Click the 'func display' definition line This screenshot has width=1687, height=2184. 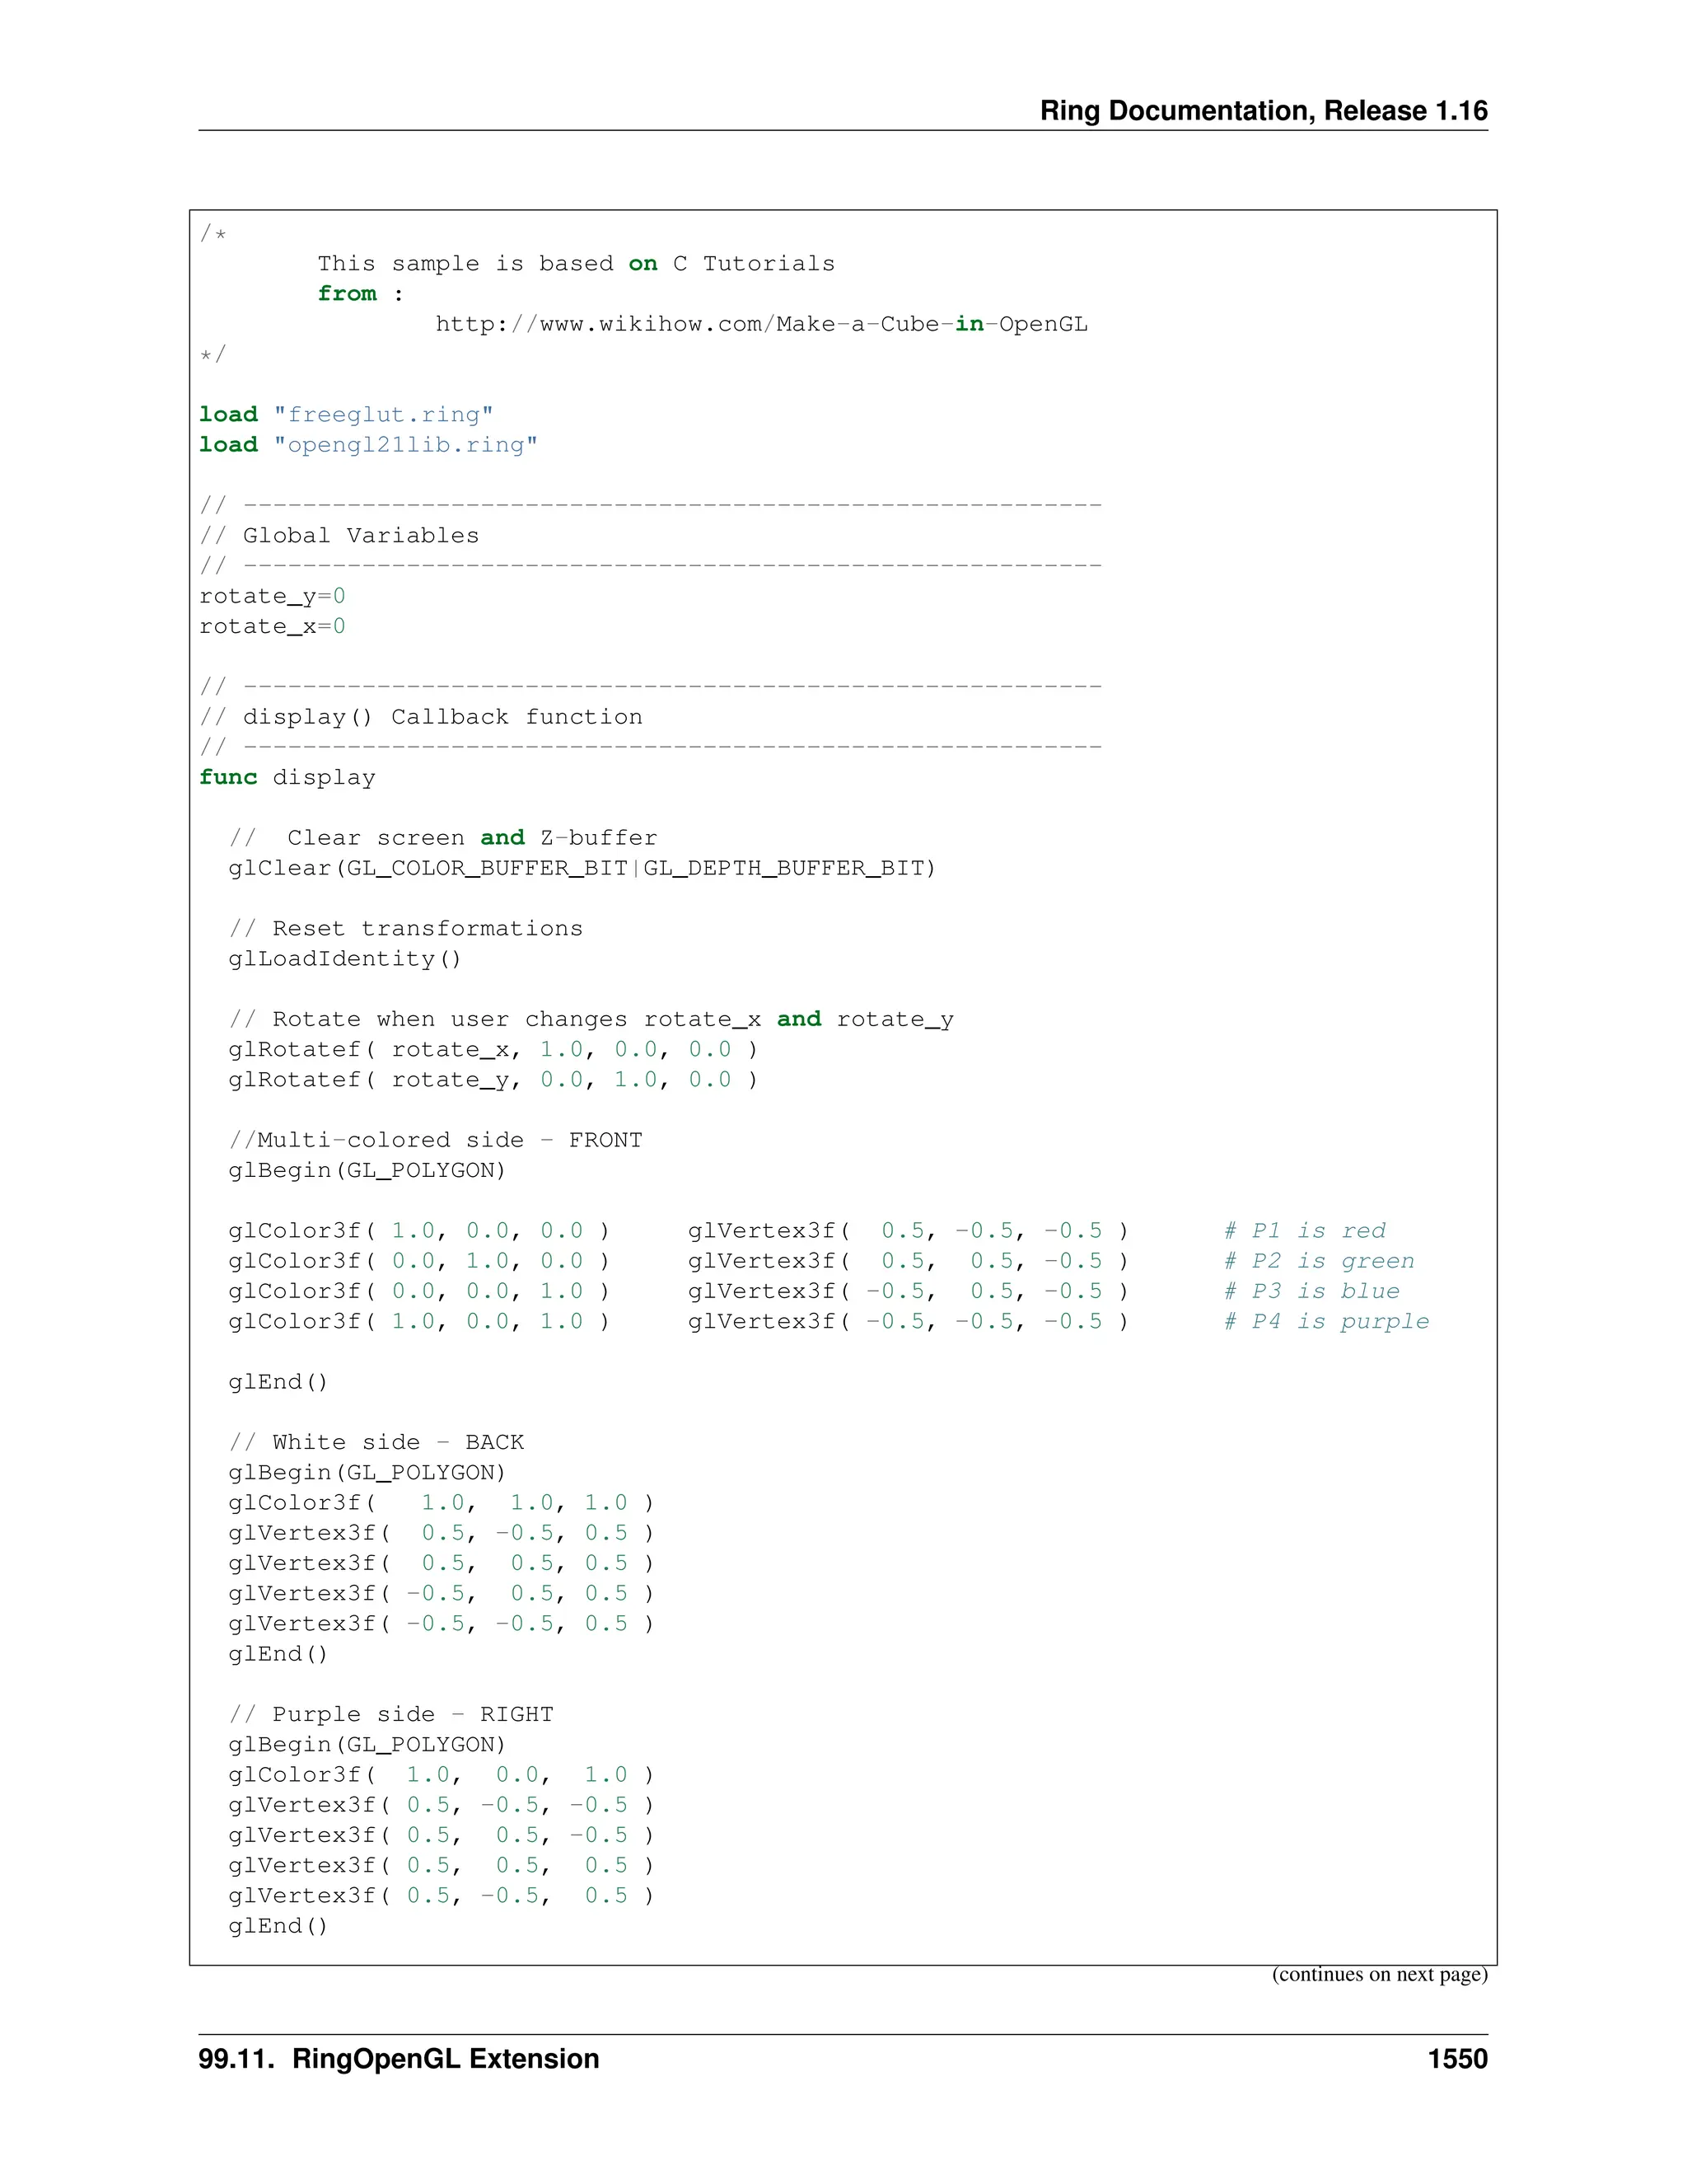[x=287, y=778]
